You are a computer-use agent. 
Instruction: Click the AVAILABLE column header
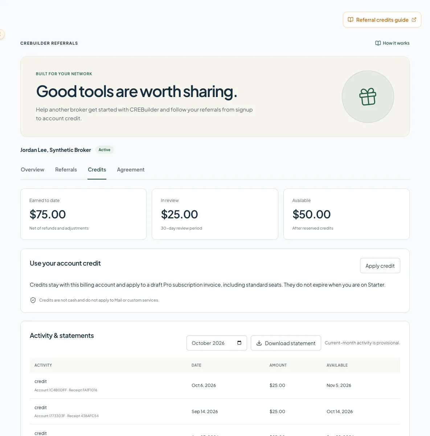pyautogui.click(x=337, y=365)
